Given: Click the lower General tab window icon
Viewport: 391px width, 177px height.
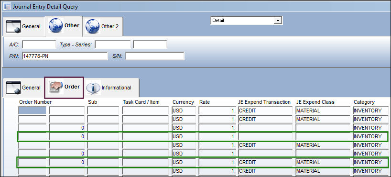Looking at the screenshot, I should click(13, 88).
